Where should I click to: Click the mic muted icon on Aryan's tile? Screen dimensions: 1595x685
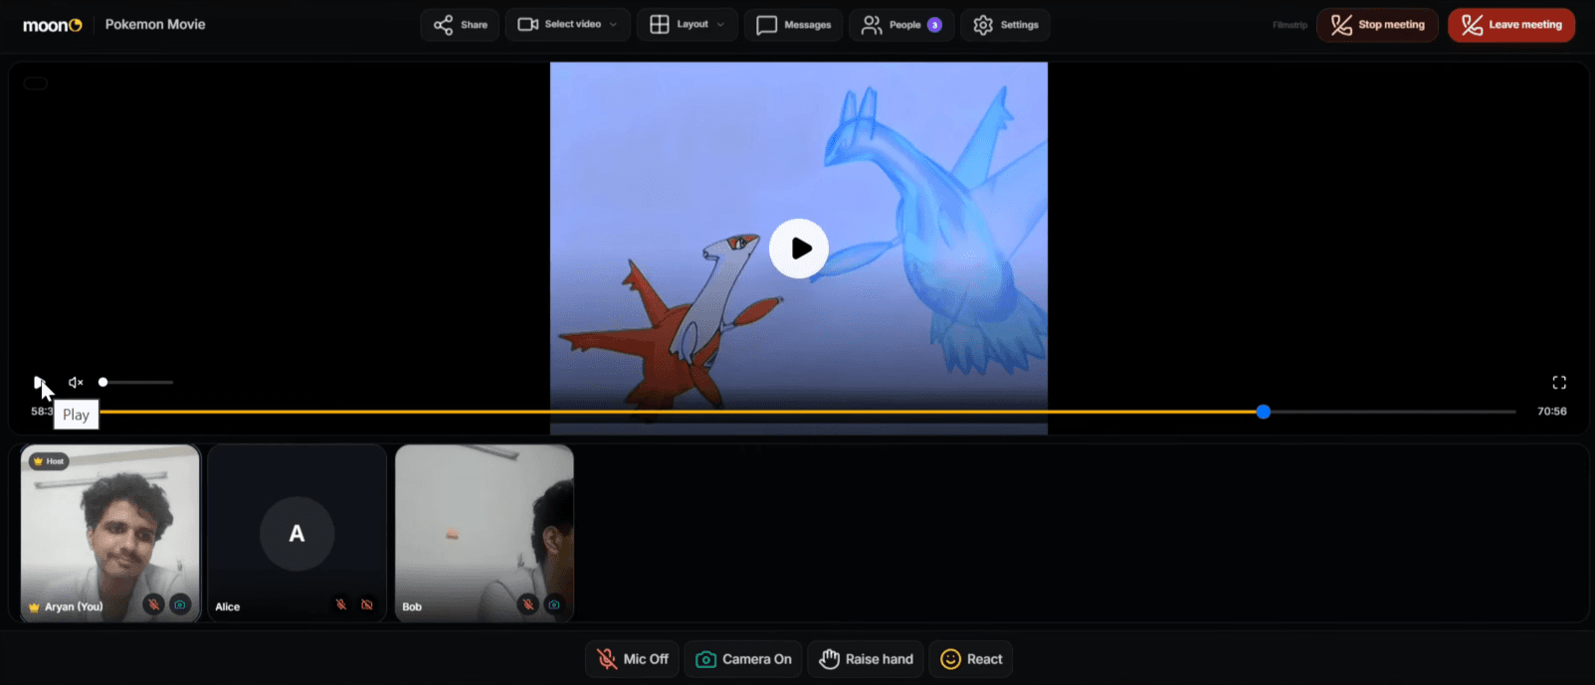pyautogui.click(x=153, y=604)
